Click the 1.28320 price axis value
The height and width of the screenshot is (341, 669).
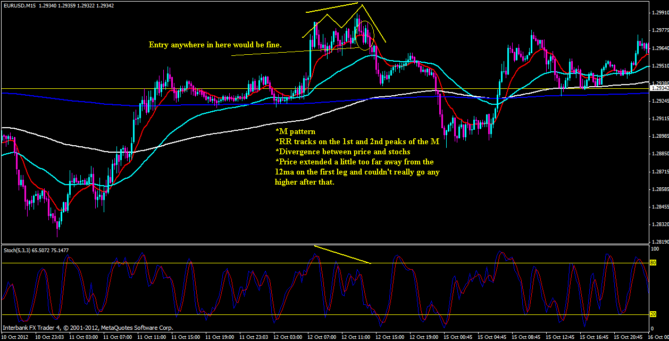[x=660, y=225]
